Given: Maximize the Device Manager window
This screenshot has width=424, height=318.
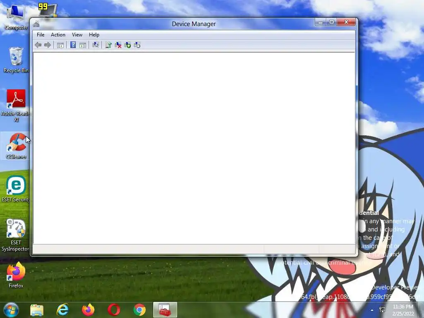Looking at the screenshot, I should pyautogui.click(x=332, y=22).
